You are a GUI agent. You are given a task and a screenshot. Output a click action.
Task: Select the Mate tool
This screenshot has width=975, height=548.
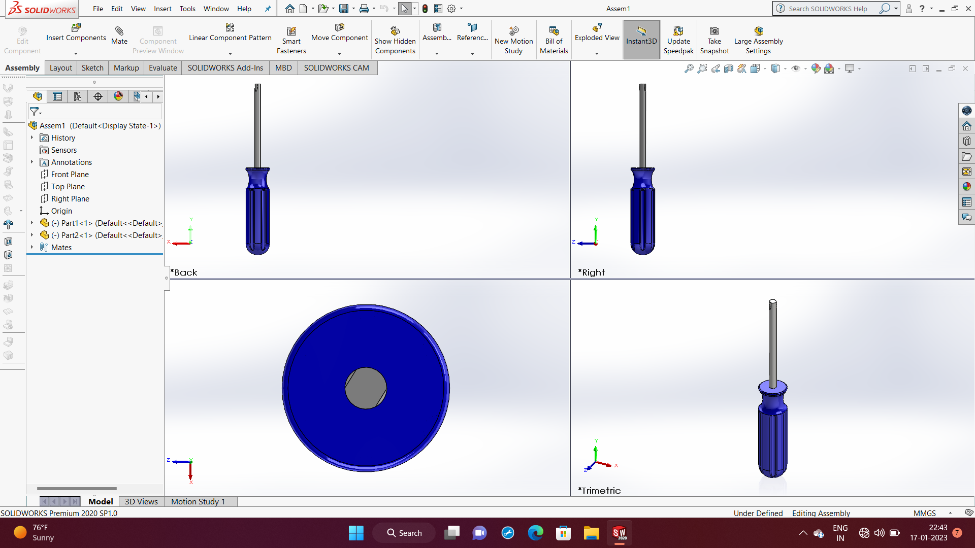[119, 36]
